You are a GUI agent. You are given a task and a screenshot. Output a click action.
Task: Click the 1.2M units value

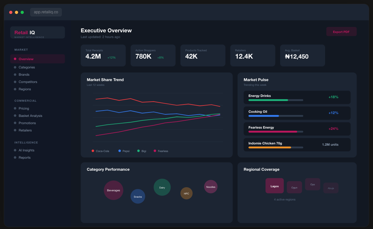pos(330,144)
